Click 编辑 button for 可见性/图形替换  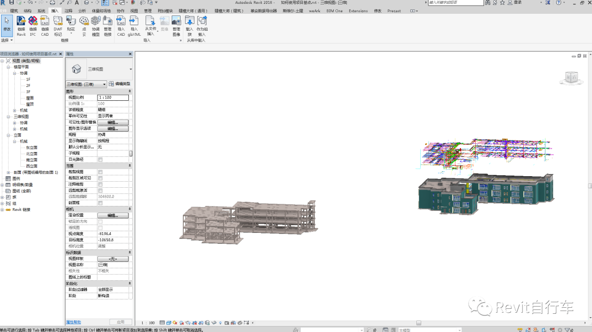112,122
